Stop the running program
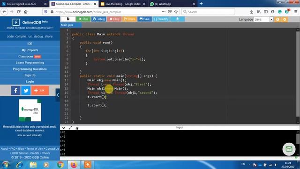The image size is (300, 169). [114, 19]
